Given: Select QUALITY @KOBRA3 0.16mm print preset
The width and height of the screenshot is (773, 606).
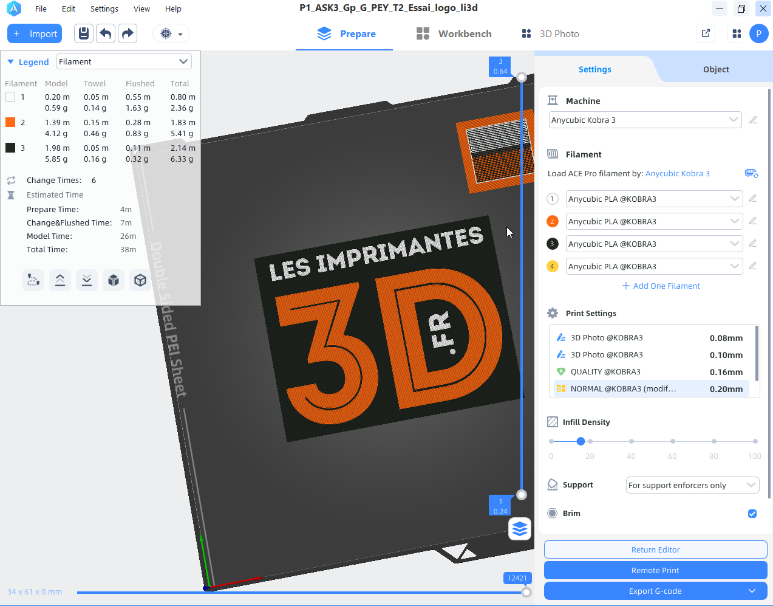Looking at the screenshot, I should point(651,372).
